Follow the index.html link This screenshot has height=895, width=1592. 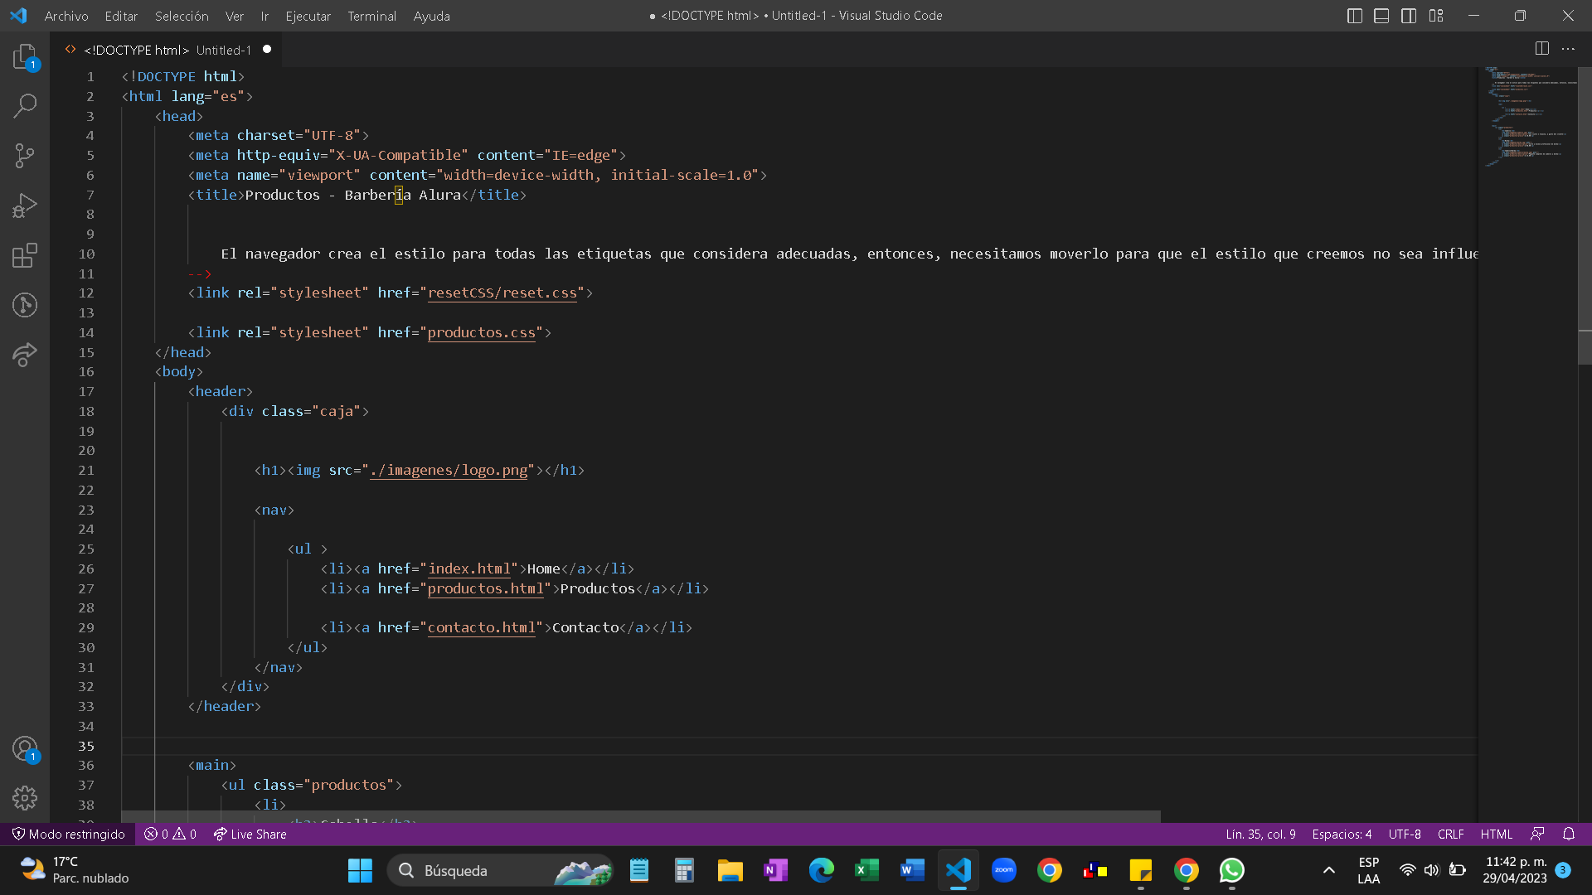click(x=468, y=568)
